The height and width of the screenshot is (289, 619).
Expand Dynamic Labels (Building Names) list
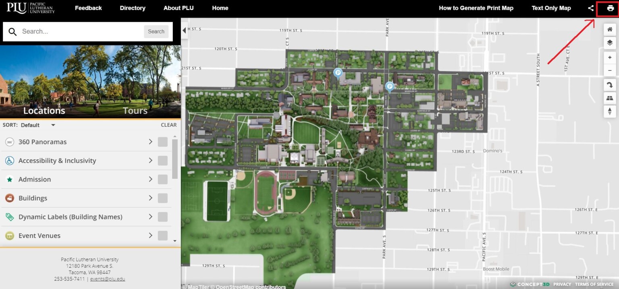150,217
